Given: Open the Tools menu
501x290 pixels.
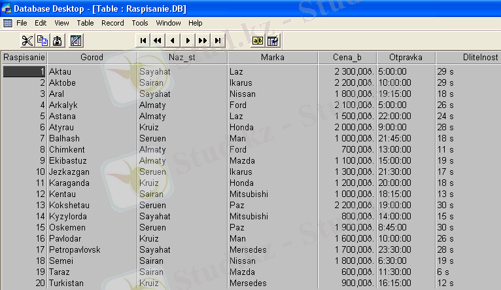Looking at the screenshot, I should click(140, 23).
